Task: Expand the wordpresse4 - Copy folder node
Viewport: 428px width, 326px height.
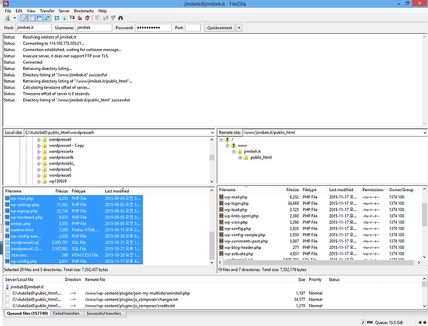Action: pyautogui.click(x=39, y=145)
